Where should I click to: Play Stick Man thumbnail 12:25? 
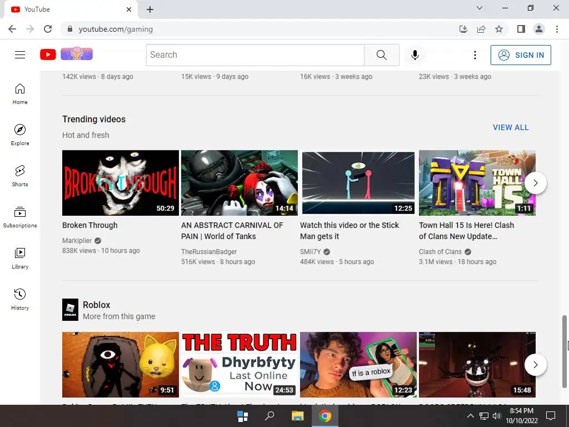tap(358, 183)
